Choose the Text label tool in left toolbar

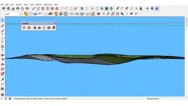3,84
